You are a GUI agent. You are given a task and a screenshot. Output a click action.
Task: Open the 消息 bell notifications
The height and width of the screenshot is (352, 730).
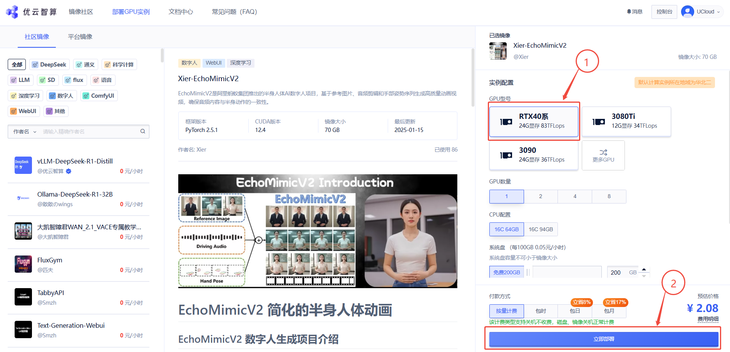pos(635,12)
